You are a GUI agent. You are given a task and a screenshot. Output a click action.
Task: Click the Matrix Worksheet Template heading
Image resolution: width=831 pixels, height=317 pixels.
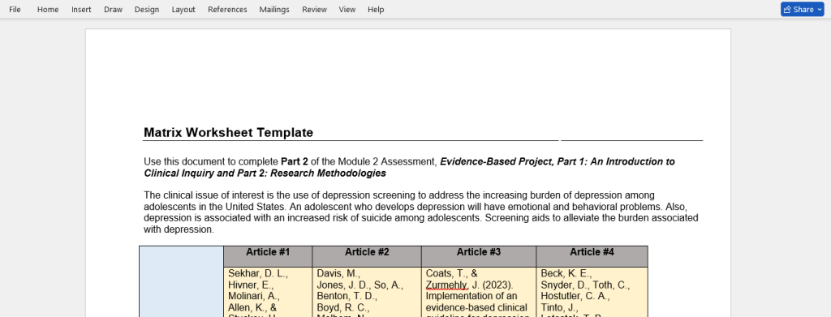[x=228, y=132]
